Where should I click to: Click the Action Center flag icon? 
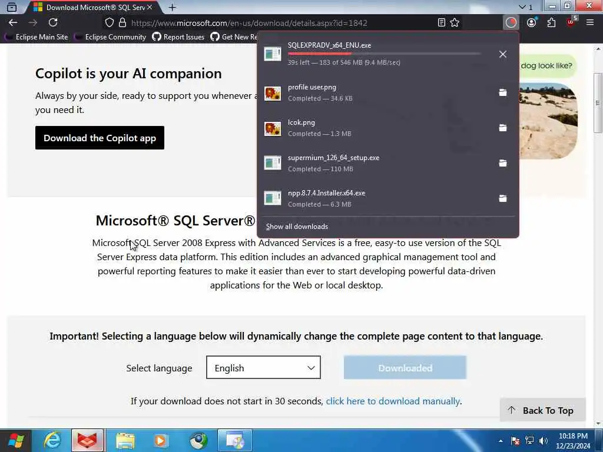click(515, 441)
